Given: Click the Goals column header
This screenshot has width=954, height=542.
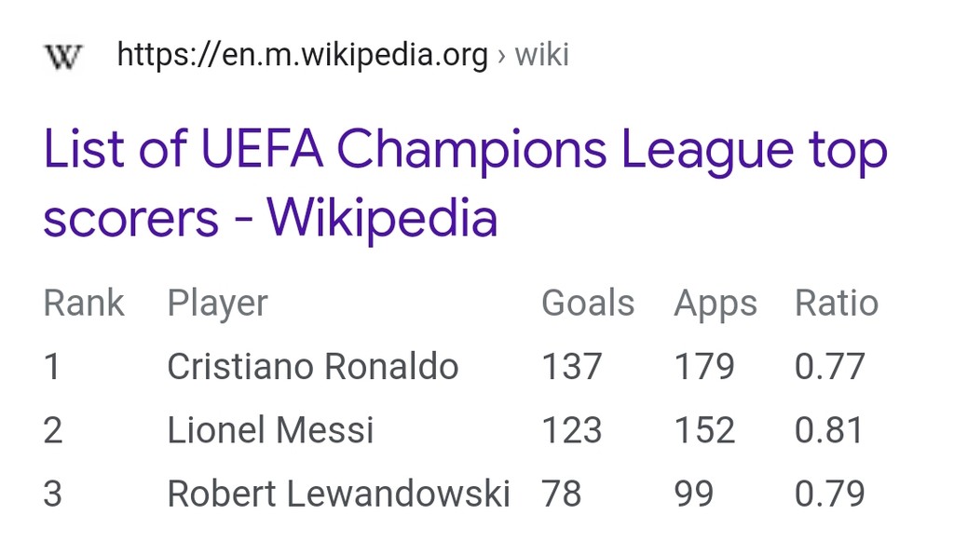Looking at the screenshot, I should [588, 304].
